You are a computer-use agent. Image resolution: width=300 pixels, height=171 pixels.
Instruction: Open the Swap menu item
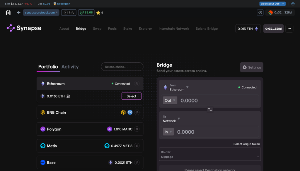click(97, 28)
